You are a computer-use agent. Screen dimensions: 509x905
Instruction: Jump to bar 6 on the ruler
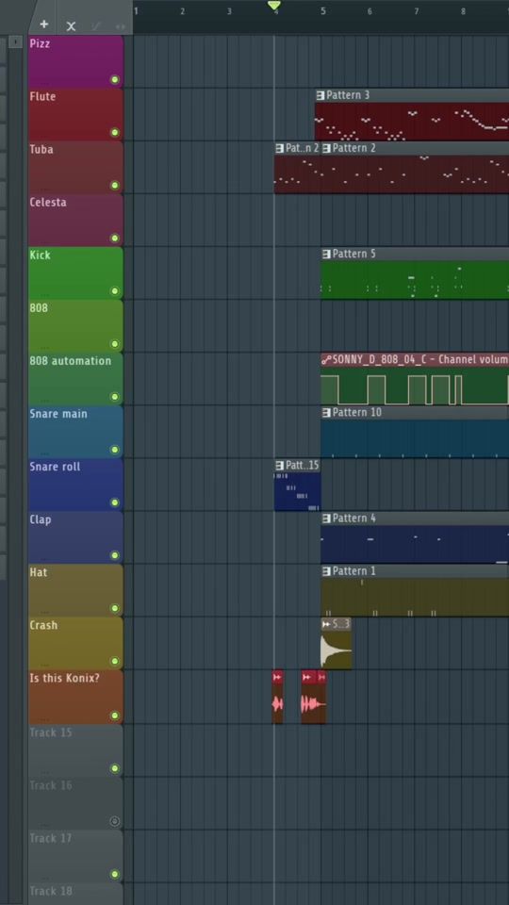369,11
